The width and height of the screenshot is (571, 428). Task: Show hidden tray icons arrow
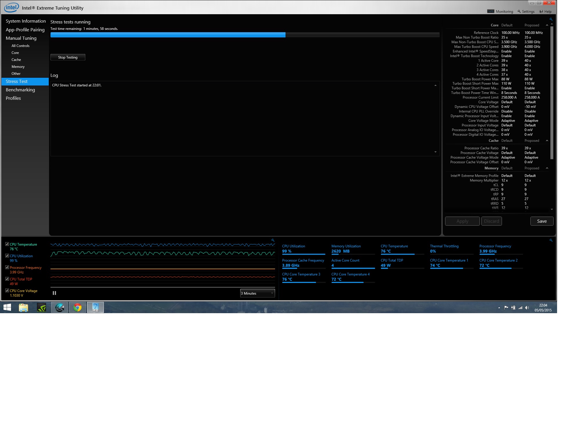pyautogui.click(x=499, y=308)
